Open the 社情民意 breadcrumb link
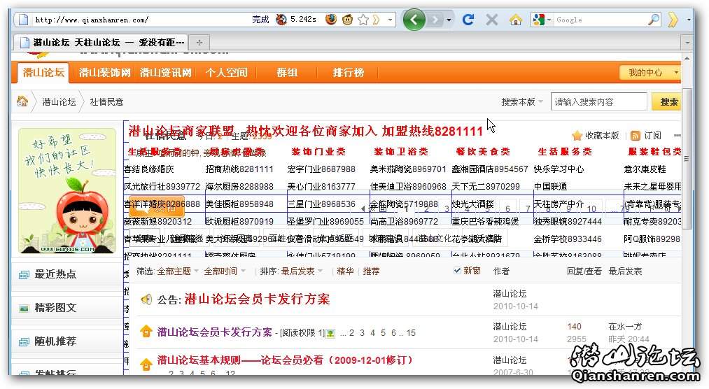 (x=106, y=101)
